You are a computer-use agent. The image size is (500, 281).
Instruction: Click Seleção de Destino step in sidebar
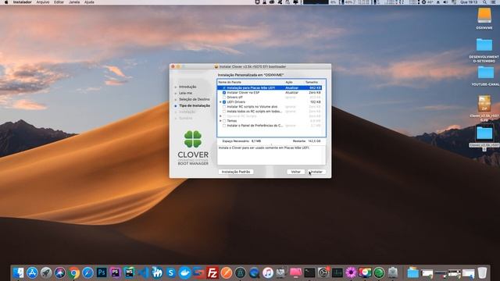pyautogui.click(x=195, y=99)
